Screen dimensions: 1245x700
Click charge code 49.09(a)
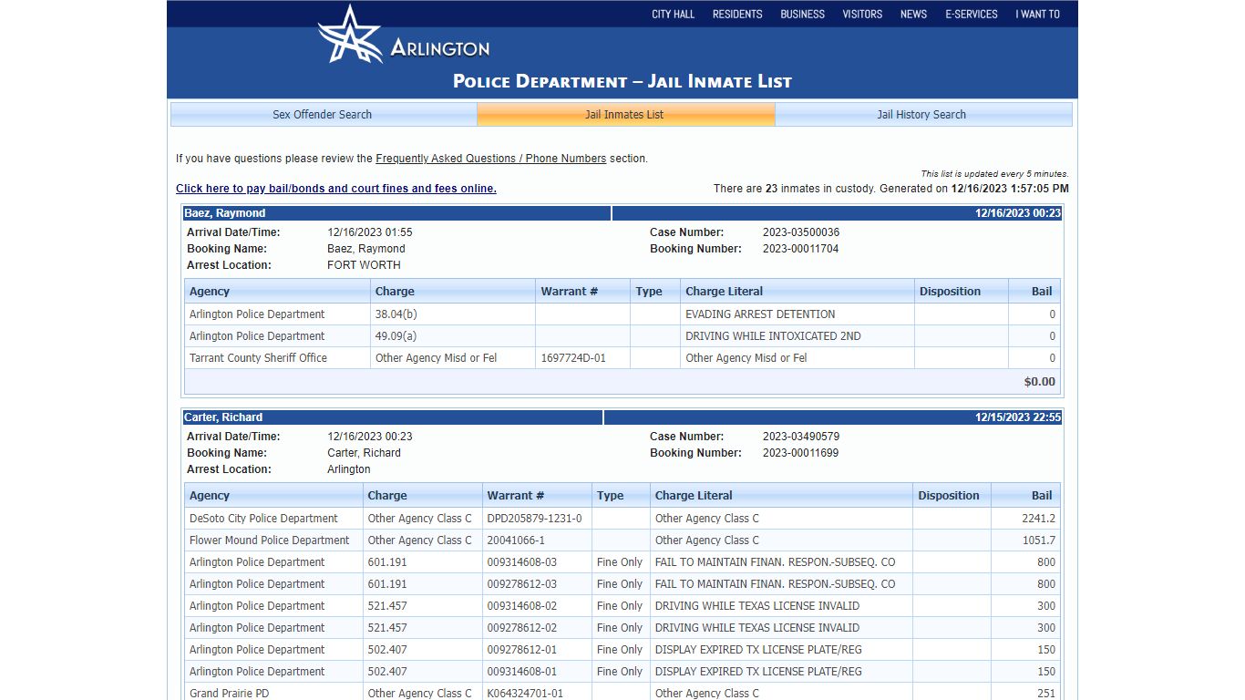pyautogui.click(x=396, y=336)
